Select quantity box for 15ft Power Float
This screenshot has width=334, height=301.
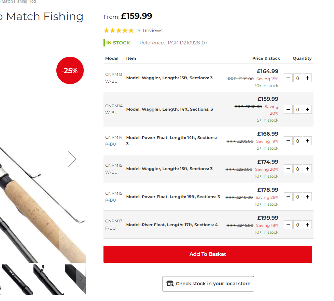(298, 197)
